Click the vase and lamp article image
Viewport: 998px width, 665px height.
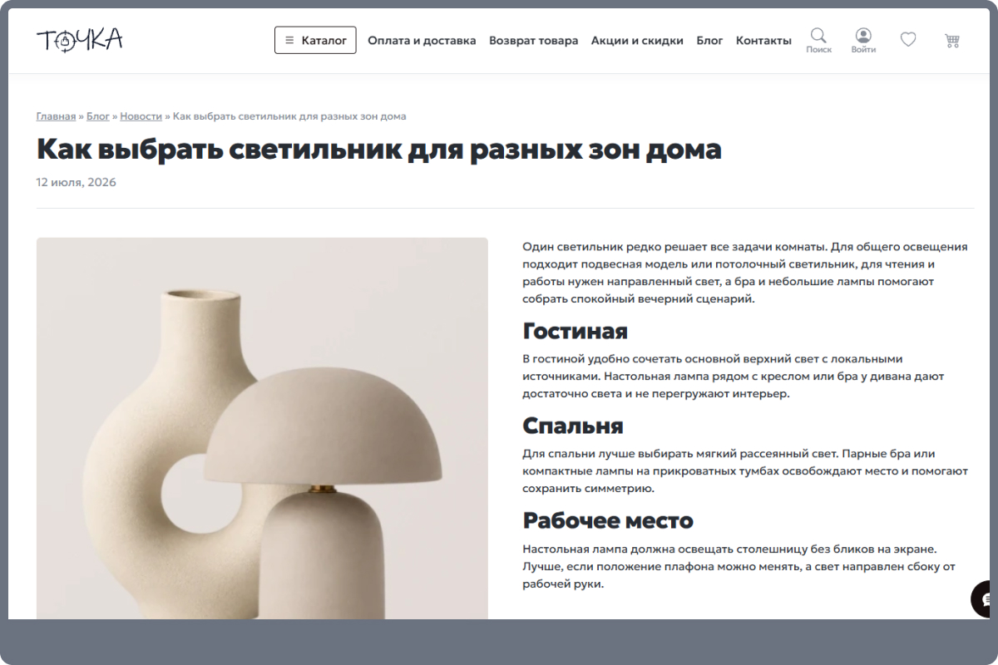click(x=262, y=428)
